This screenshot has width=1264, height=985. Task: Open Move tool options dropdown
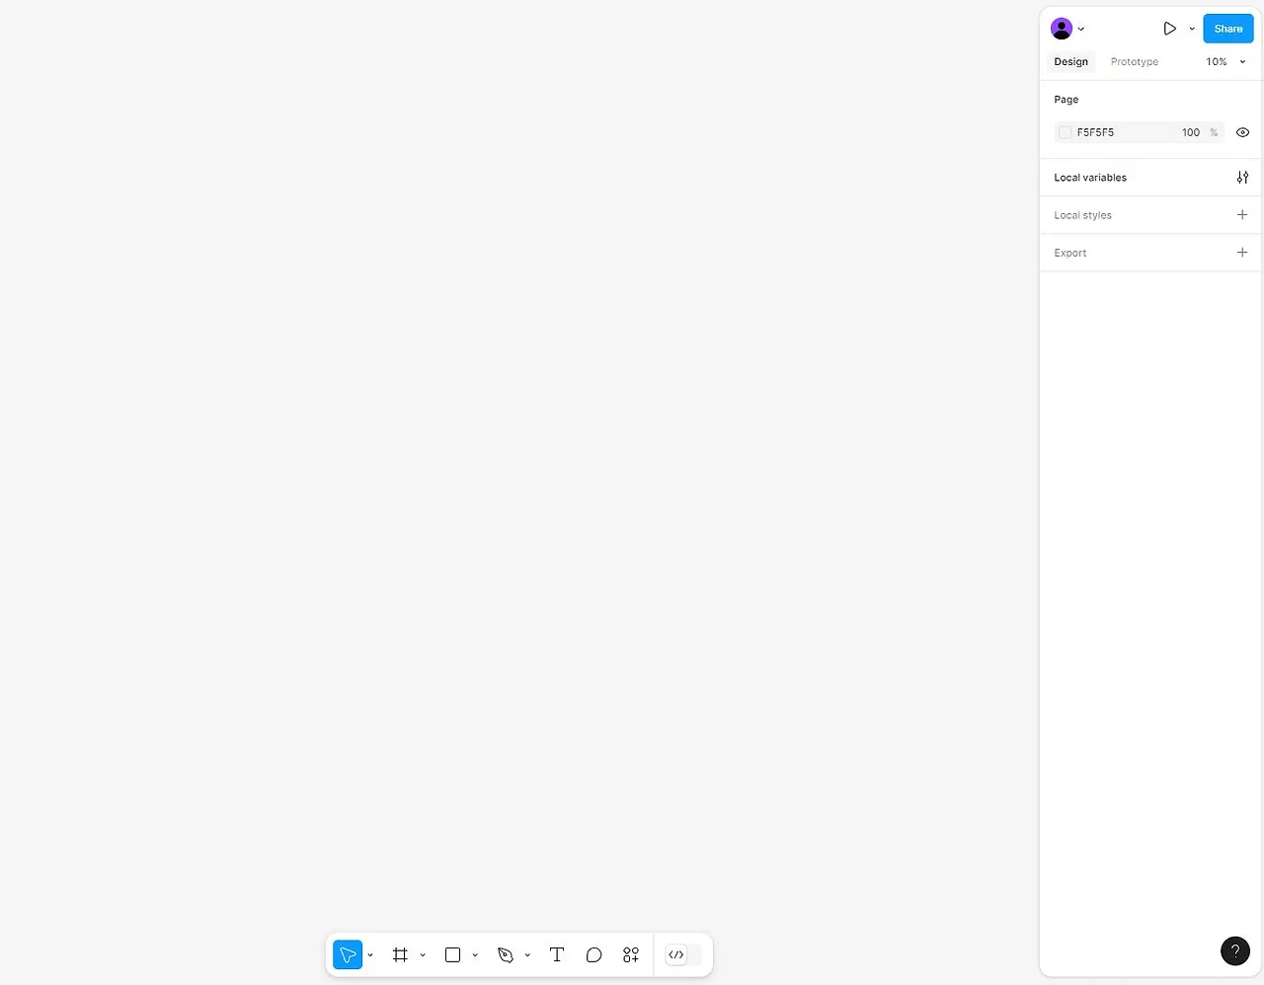[x=370, y=955]
